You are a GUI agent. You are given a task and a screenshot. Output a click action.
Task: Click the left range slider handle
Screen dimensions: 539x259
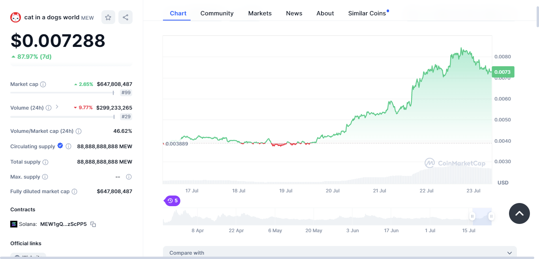point(472,216)
